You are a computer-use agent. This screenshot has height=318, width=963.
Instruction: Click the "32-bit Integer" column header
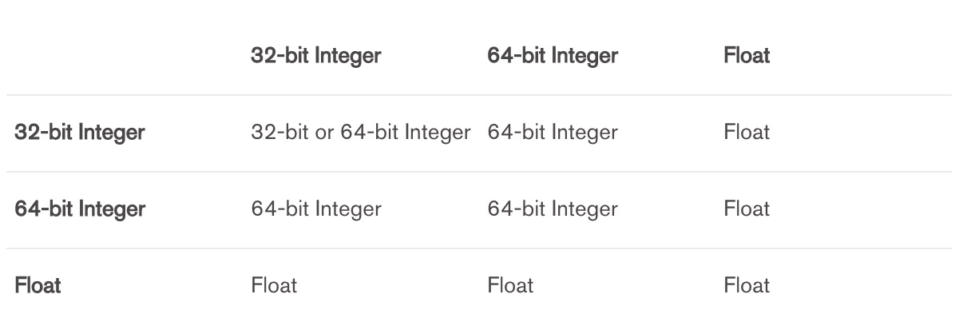pyautogui.click(x=316, y=57)
